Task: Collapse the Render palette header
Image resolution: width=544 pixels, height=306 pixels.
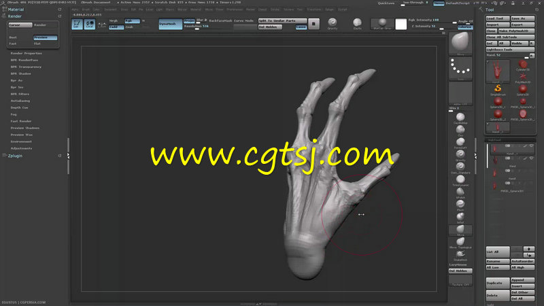Action: point(14,16)
